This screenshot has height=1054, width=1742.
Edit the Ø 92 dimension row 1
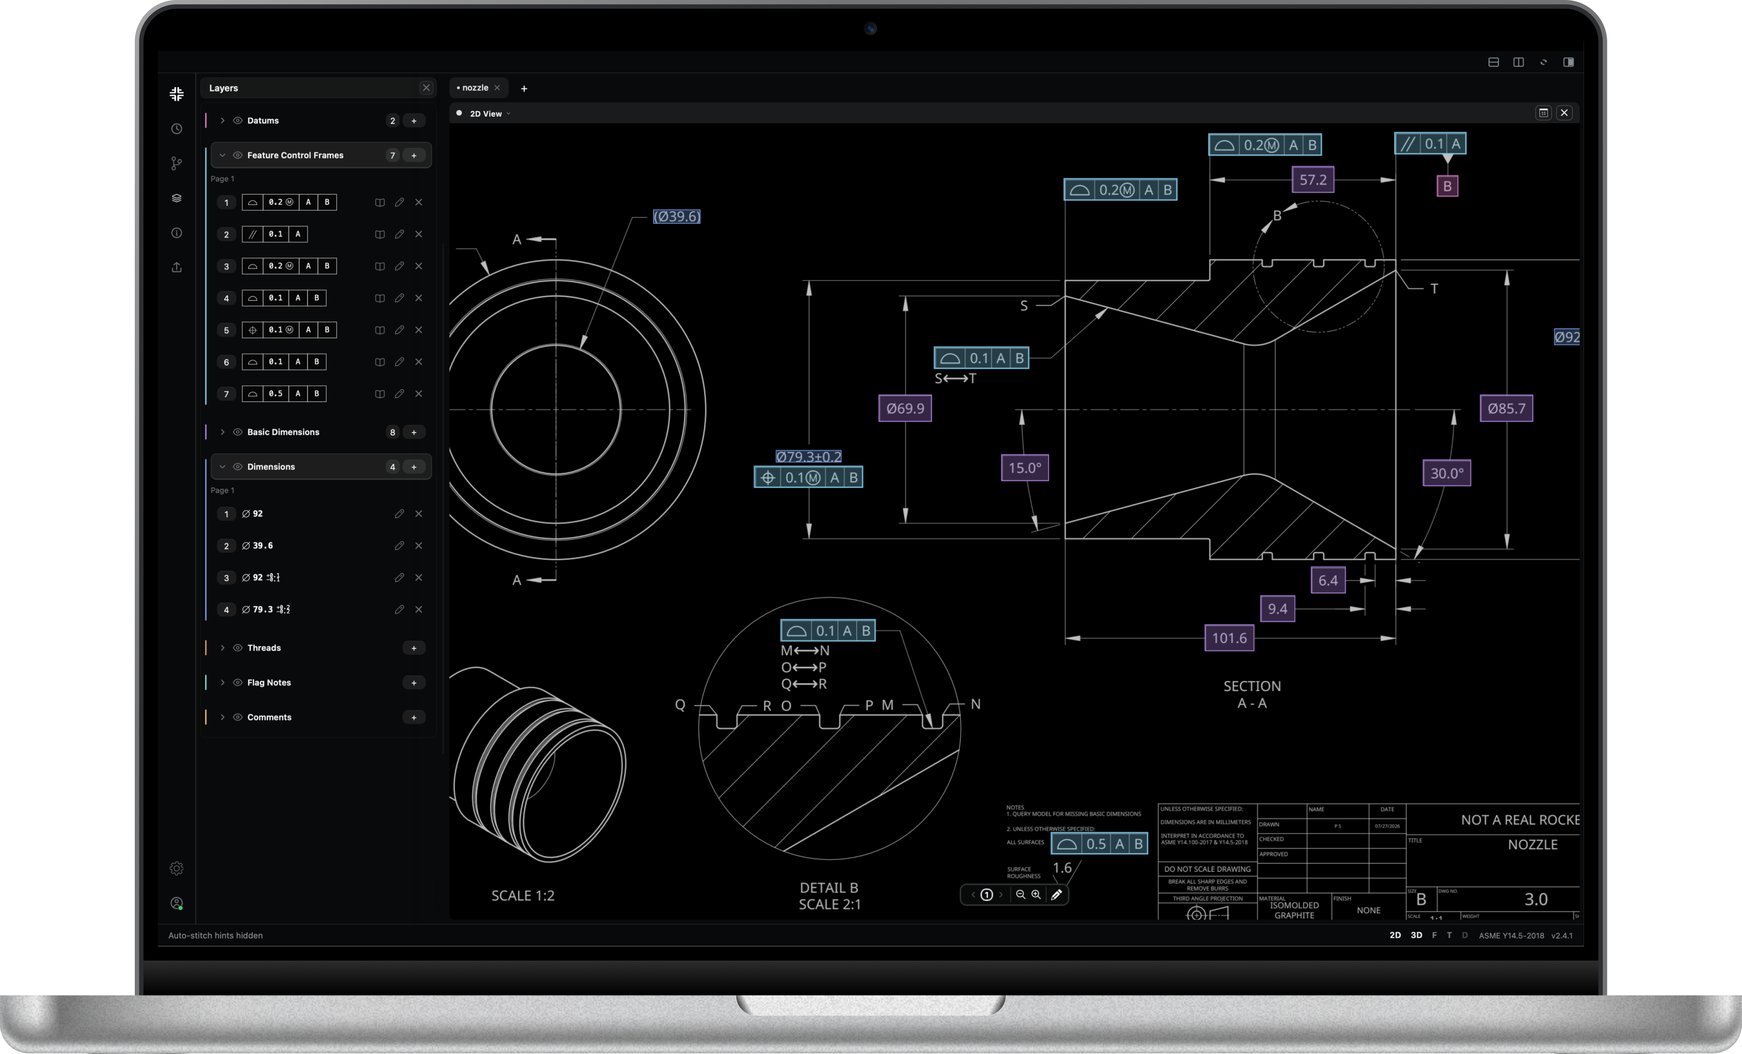point(400,513)
